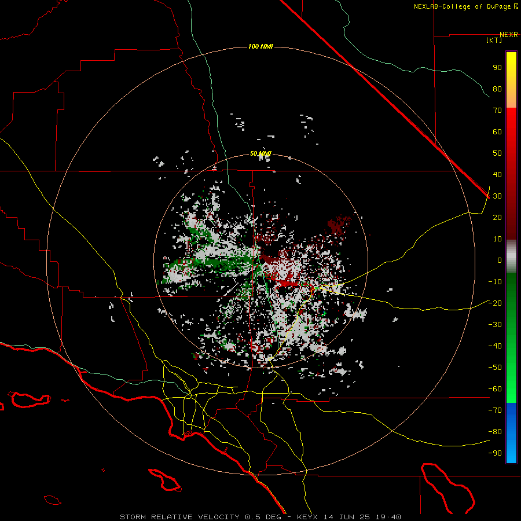Click the 90 value on the velocity scale

coord(497,68)
